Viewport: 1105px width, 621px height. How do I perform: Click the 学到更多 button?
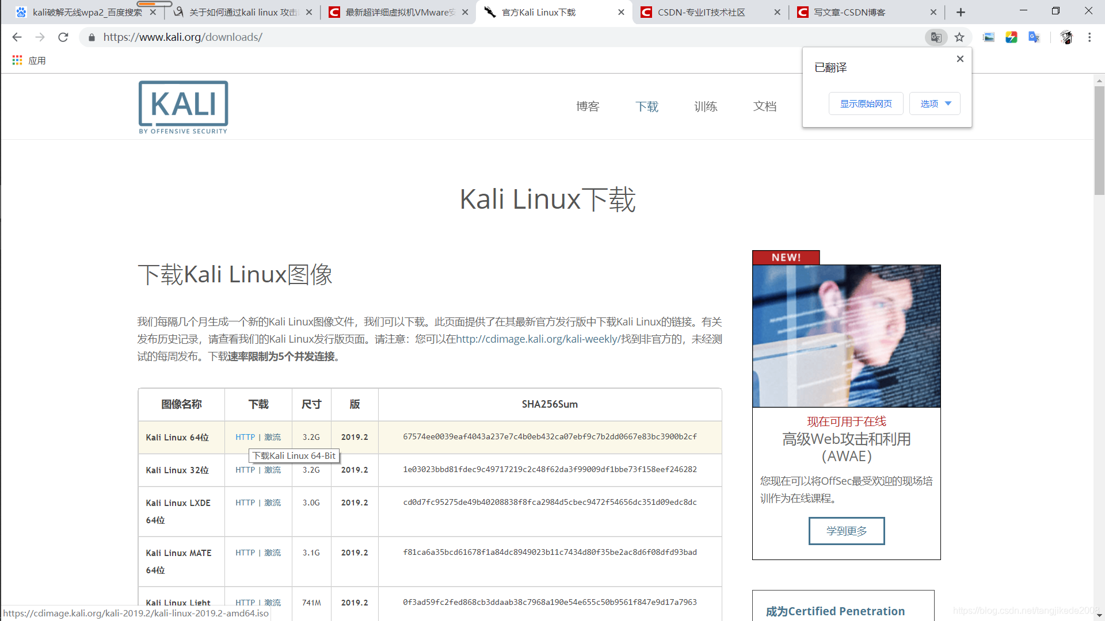click(847, 531)
